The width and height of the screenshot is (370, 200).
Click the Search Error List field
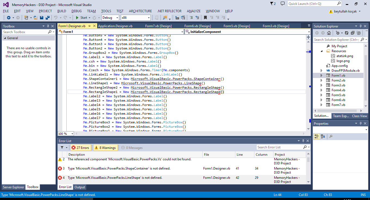tap(280, 147)
